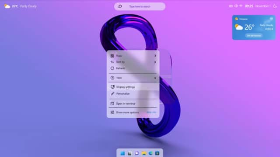Image resolution: width=280 pixels, height=157 pixels.
Task: Open File Explorer from the dock
Action: (144, 153)
